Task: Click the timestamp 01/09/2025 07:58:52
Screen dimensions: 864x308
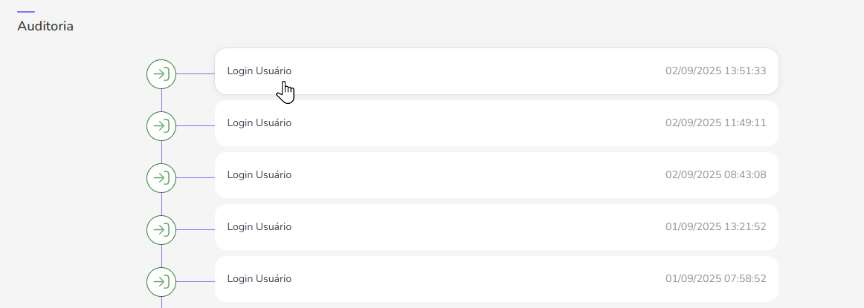Action: [715, 278]
